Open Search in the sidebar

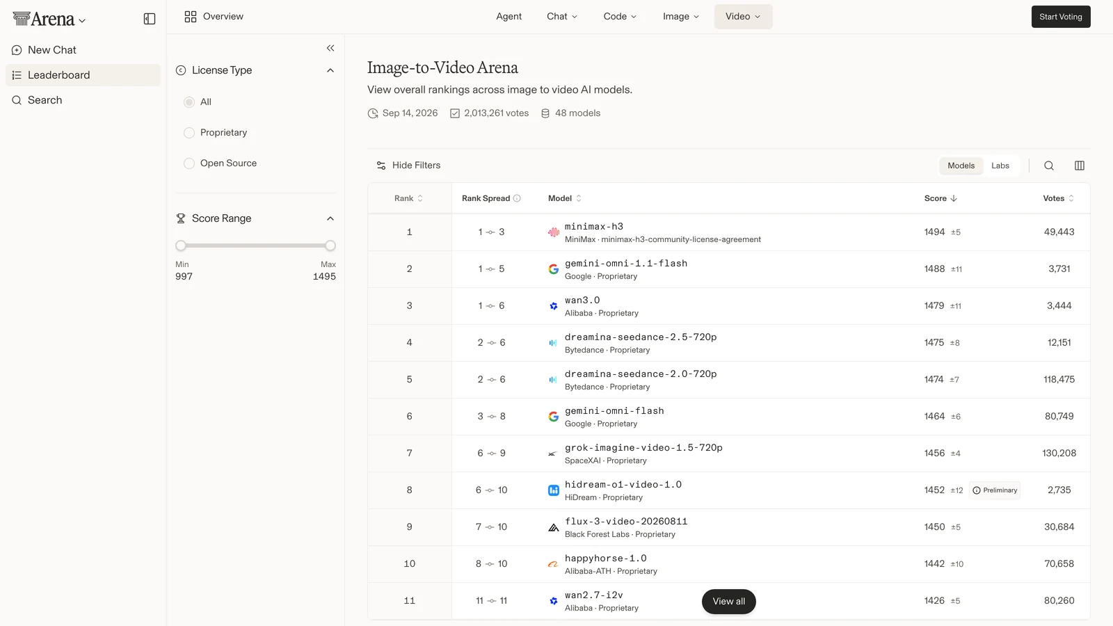pyautogui.click(x=83, y=100)
